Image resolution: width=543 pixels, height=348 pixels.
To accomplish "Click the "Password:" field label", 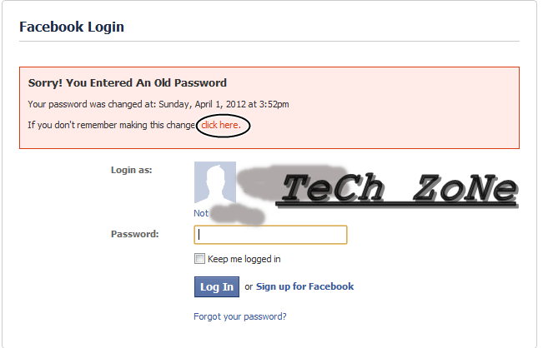I will (x=134, y=234).
